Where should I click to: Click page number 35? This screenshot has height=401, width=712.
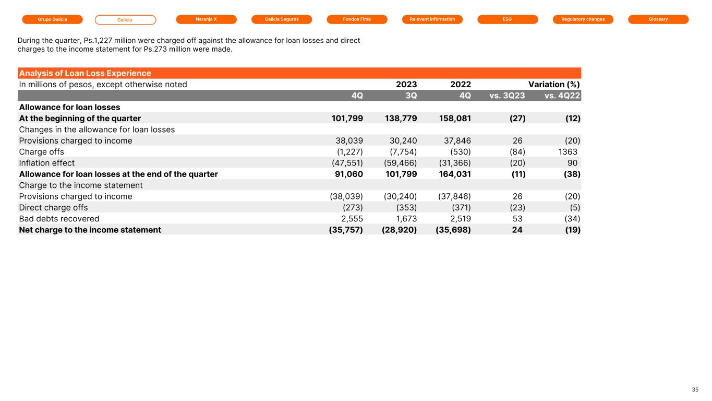[695, 390]
